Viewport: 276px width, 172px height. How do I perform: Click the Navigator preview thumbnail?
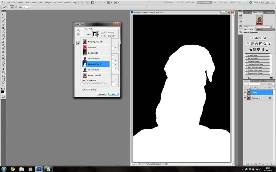tap(259, 20)
